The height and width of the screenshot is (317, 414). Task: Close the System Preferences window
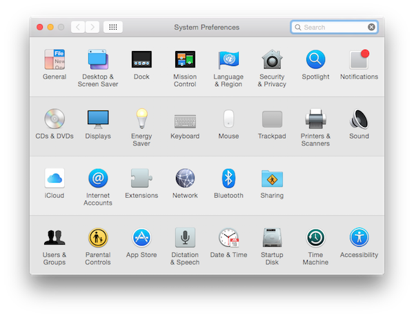pos(40,27)
